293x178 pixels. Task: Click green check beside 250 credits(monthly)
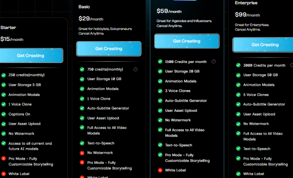point(3,75)
